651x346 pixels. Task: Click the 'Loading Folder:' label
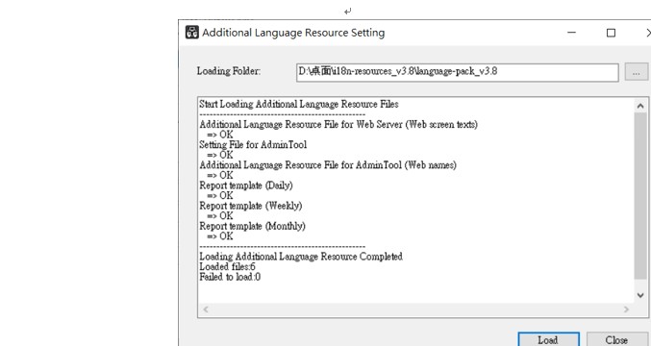pos(229,71)
